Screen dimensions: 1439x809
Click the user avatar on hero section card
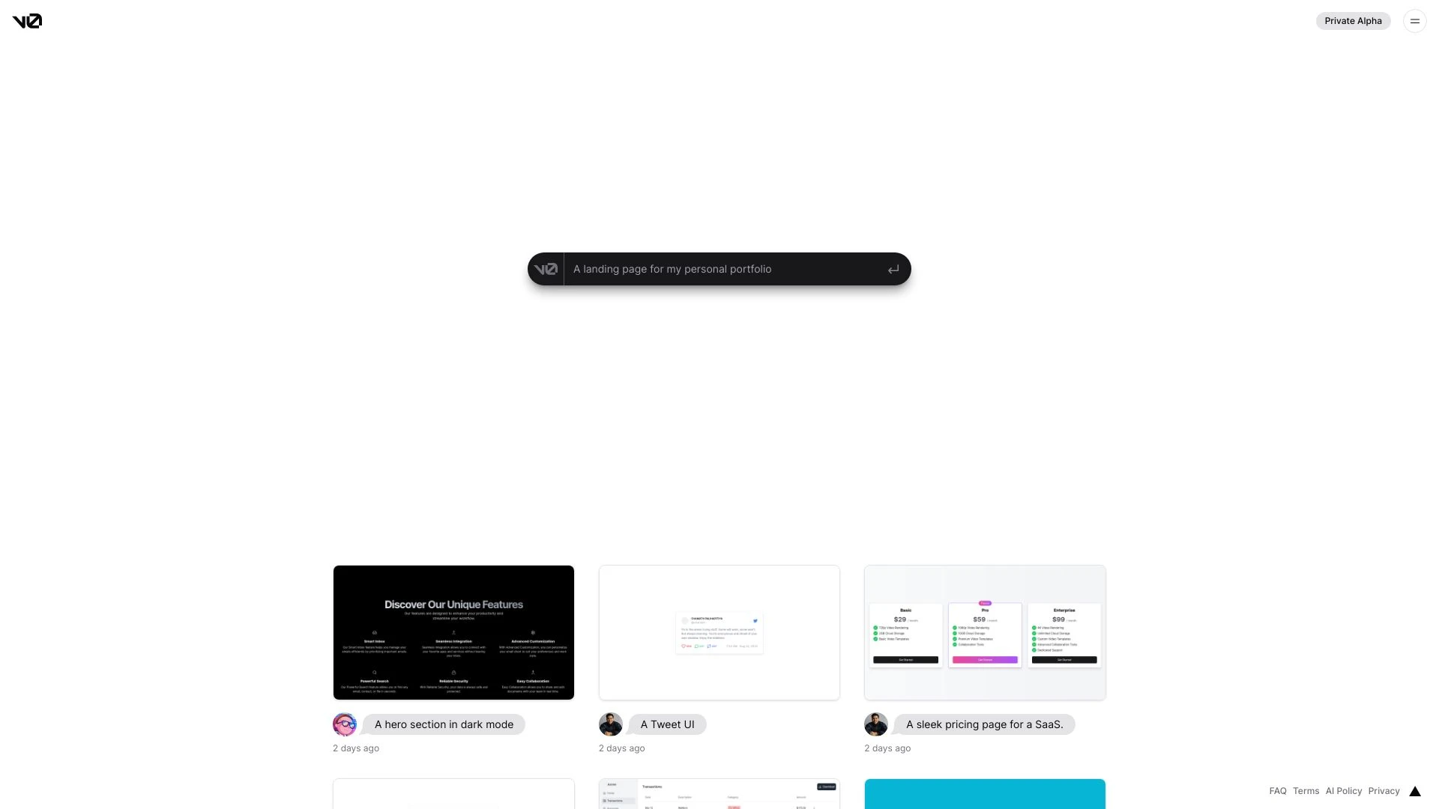[x=345, y=725]
